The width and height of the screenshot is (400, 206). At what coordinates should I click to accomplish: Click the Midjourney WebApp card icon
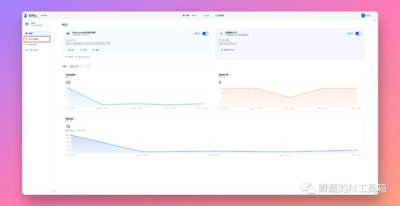(68, 34)
